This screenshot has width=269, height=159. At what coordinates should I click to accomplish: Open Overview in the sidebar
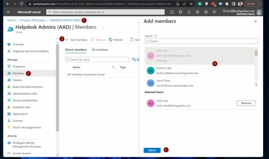pos(18,44)
